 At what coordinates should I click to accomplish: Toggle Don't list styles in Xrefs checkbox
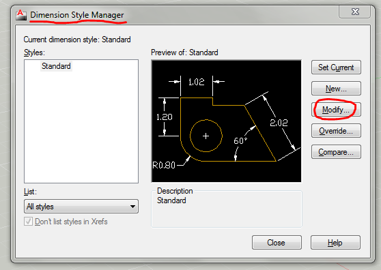tap(28, 222)
